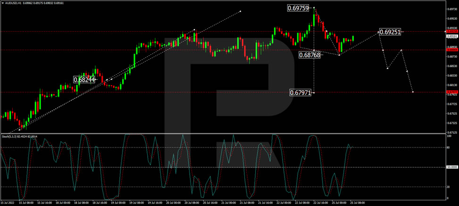This screenshot has height=206, width=459.
Task: Click the 0.67971 price label
Action: click(300, 93)
